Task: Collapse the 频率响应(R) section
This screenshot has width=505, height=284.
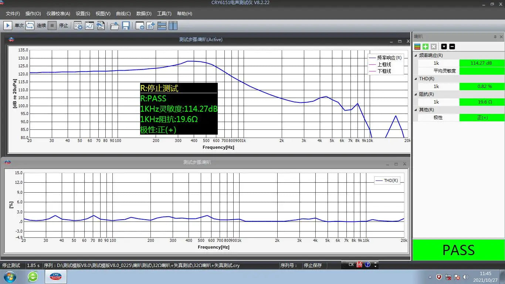Action: pyautogui.click(x=416, y=55)
